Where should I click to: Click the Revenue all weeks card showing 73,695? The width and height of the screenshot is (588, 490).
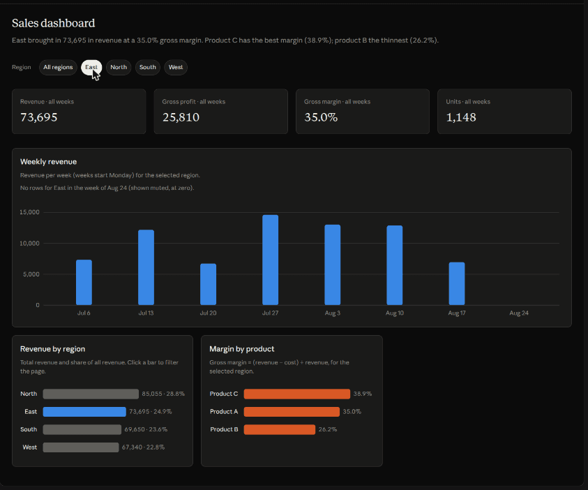79,112
